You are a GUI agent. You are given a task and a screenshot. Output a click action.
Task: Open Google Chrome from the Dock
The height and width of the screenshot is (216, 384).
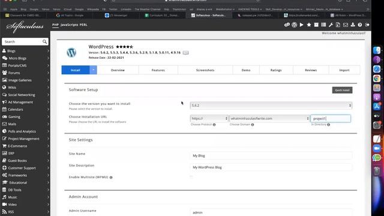[x=377, y=79]
